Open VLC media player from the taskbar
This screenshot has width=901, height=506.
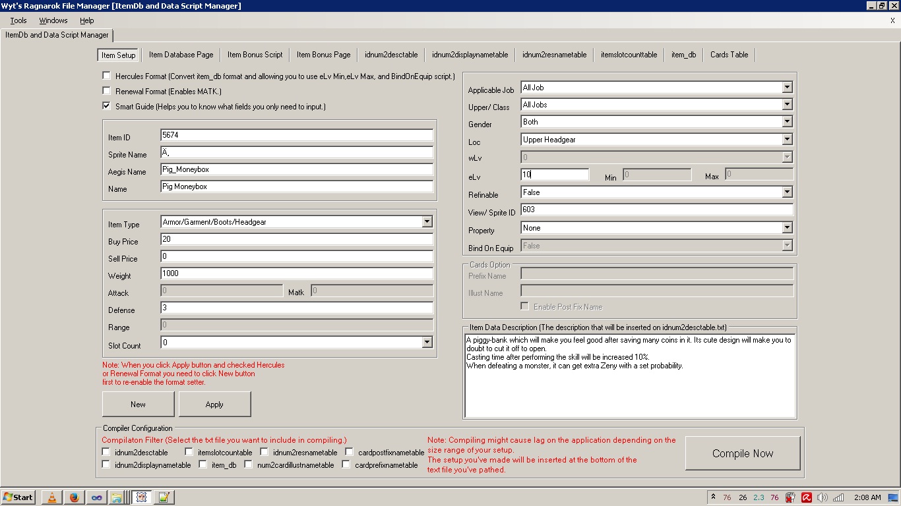53,497
